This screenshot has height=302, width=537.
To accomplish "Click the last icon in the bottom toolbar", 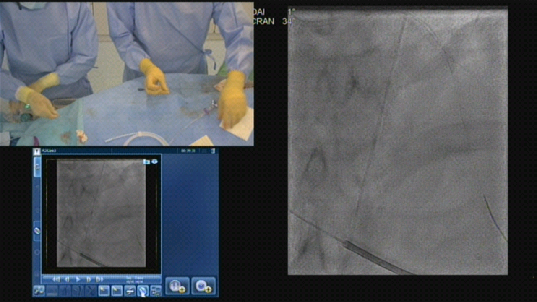I will pyautogui.click(x=156, y=291).
